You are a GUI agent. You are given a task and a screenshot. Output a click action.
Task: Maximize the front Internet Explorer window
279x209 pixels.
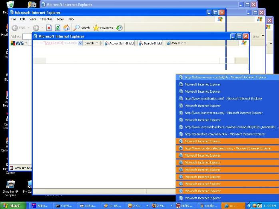(x=239, y=36)
